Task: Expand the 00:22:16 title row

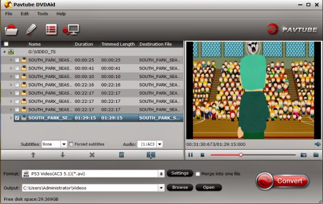Action: [x=11, y=85]
